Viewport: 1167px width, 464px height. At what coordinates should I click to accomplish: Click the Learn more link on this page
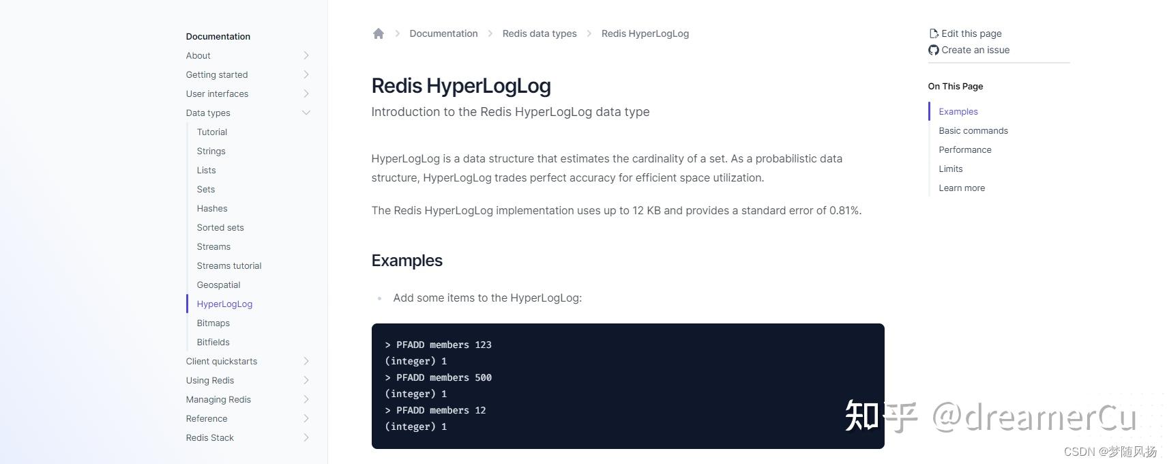(962, 188)
